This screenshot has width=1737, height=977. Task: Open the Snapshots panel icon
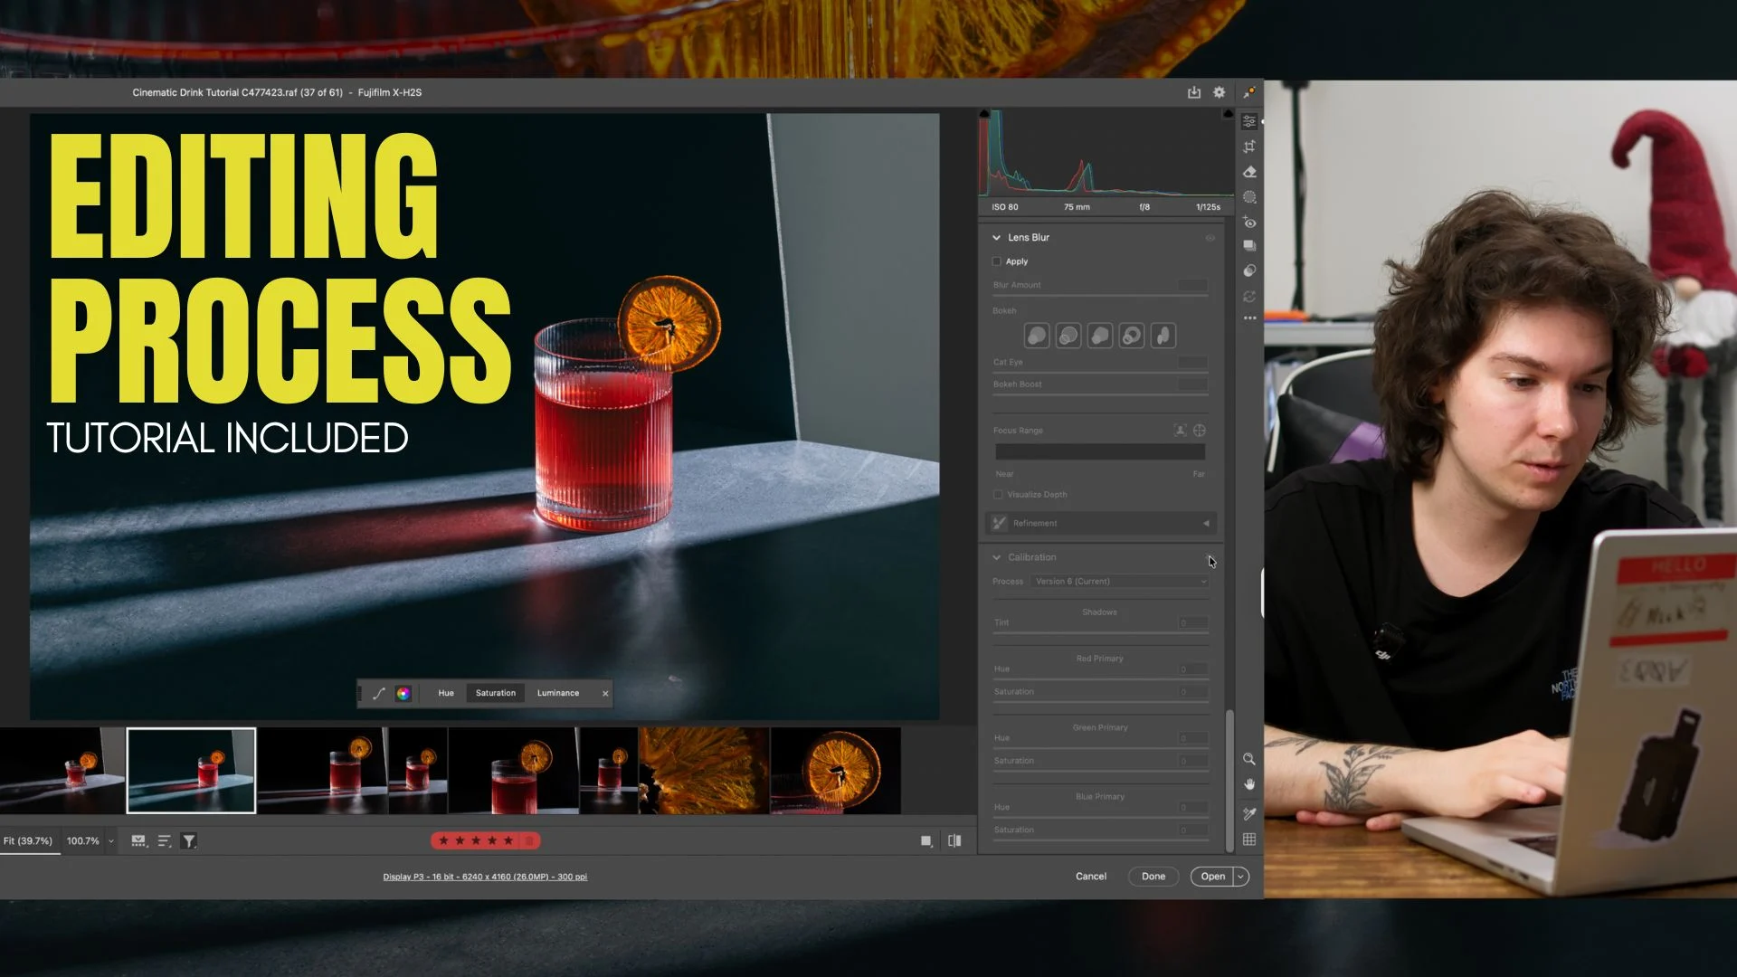(1249, 246)
